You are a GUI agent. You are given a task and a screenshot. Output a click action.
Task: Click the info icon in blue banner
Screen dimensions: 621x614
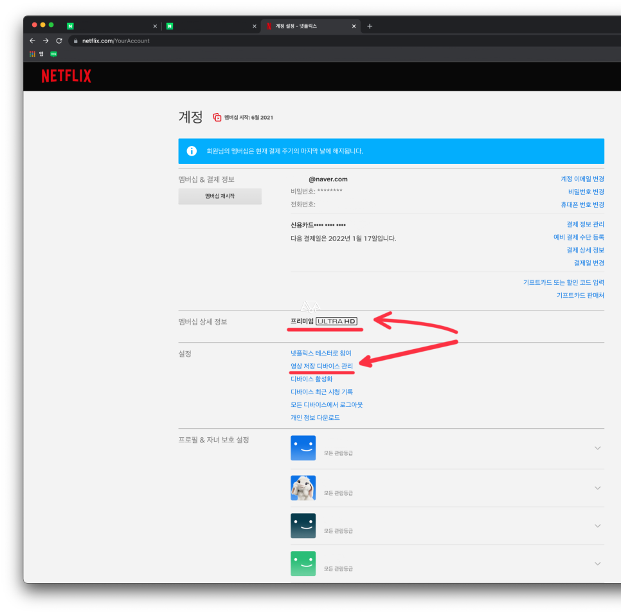coord(192,151)
